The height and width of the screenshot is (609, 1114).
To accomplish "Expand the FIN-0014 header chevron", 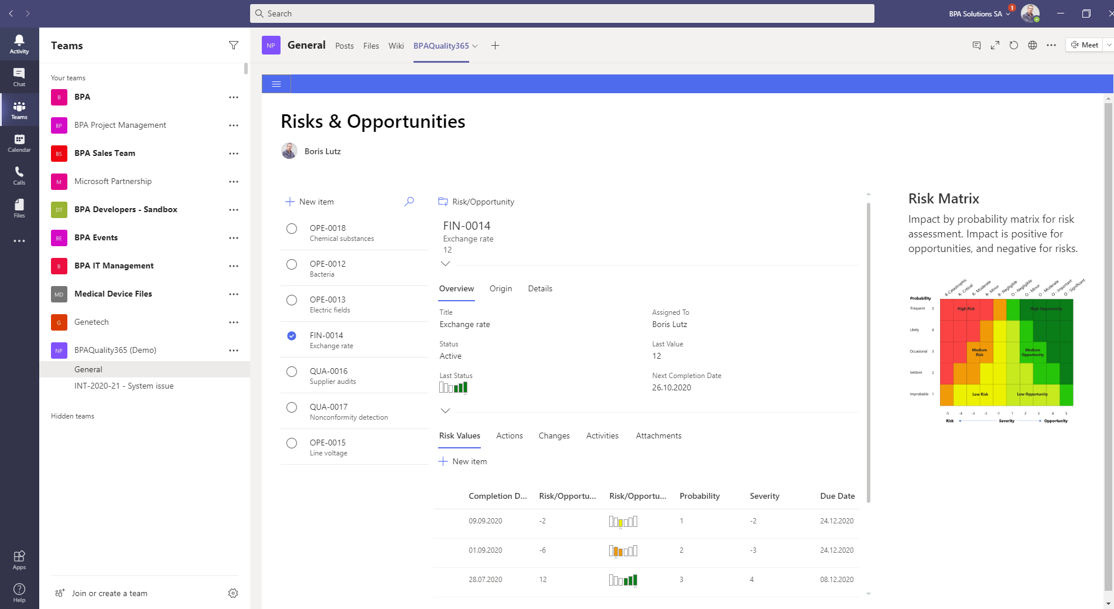I will [x=445, y=263].
